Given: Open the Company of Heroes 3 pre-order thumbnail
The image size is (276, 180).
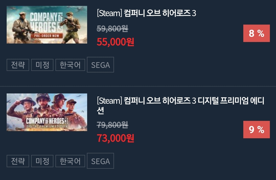Looking at the screenshot, I should (x=47, y=25).
